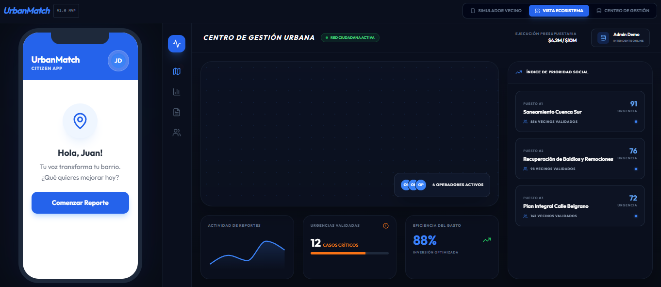This screenshot has width=661, height=287.
Task: Click the UrbanMatch logo
Action: 27,10
